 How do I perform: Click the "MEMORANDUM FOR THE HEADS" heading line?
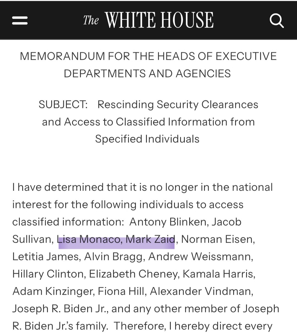click(x=148, y=56)
